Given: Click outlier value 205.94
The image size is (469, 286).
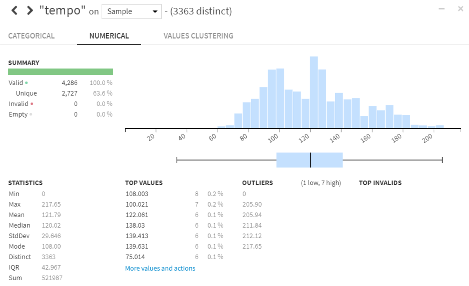Looking at the screenshot, I should coord(252,215).
